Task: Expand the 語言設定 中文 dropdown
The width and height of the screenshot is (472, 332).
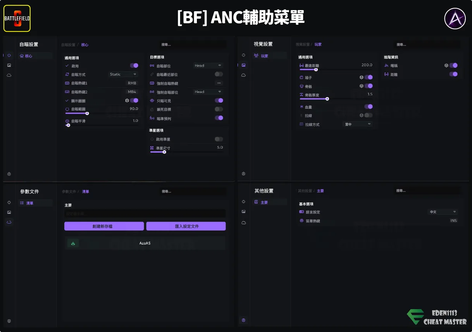Action: point(443,212)
